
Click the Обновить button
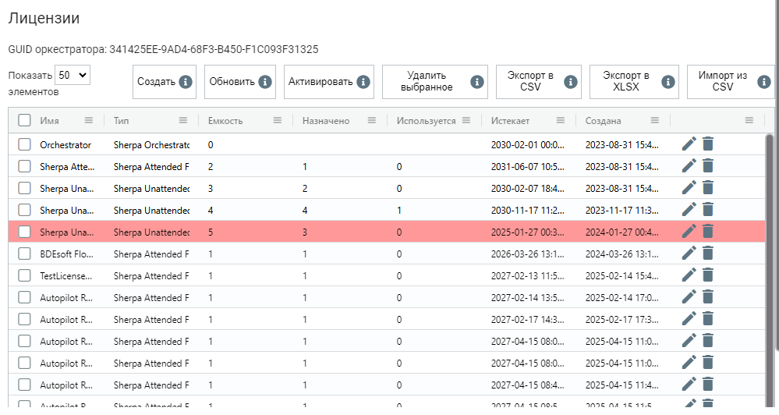point(240,81)
